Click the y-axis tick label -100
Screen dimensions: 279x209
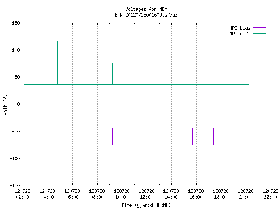(x=14, y=158)
